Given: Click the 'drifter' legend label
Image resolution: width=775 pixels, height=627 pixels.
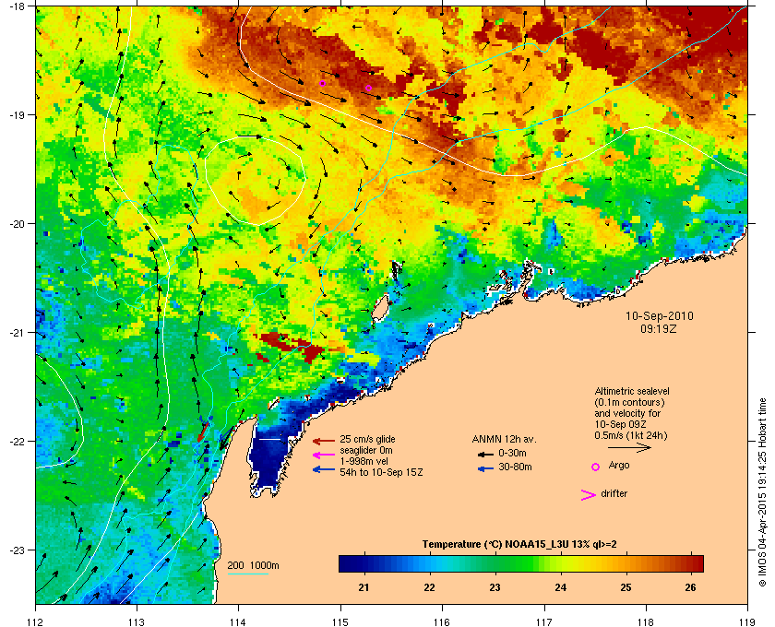Looking at the screenshot, I should 614,493.
